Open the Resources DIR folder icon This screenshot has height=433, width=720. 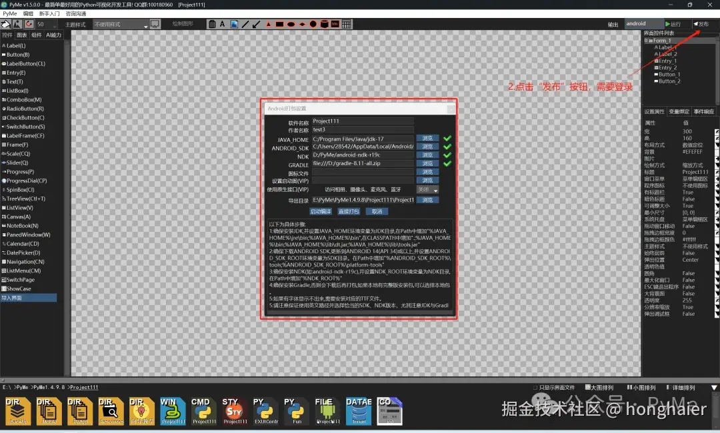111,411
